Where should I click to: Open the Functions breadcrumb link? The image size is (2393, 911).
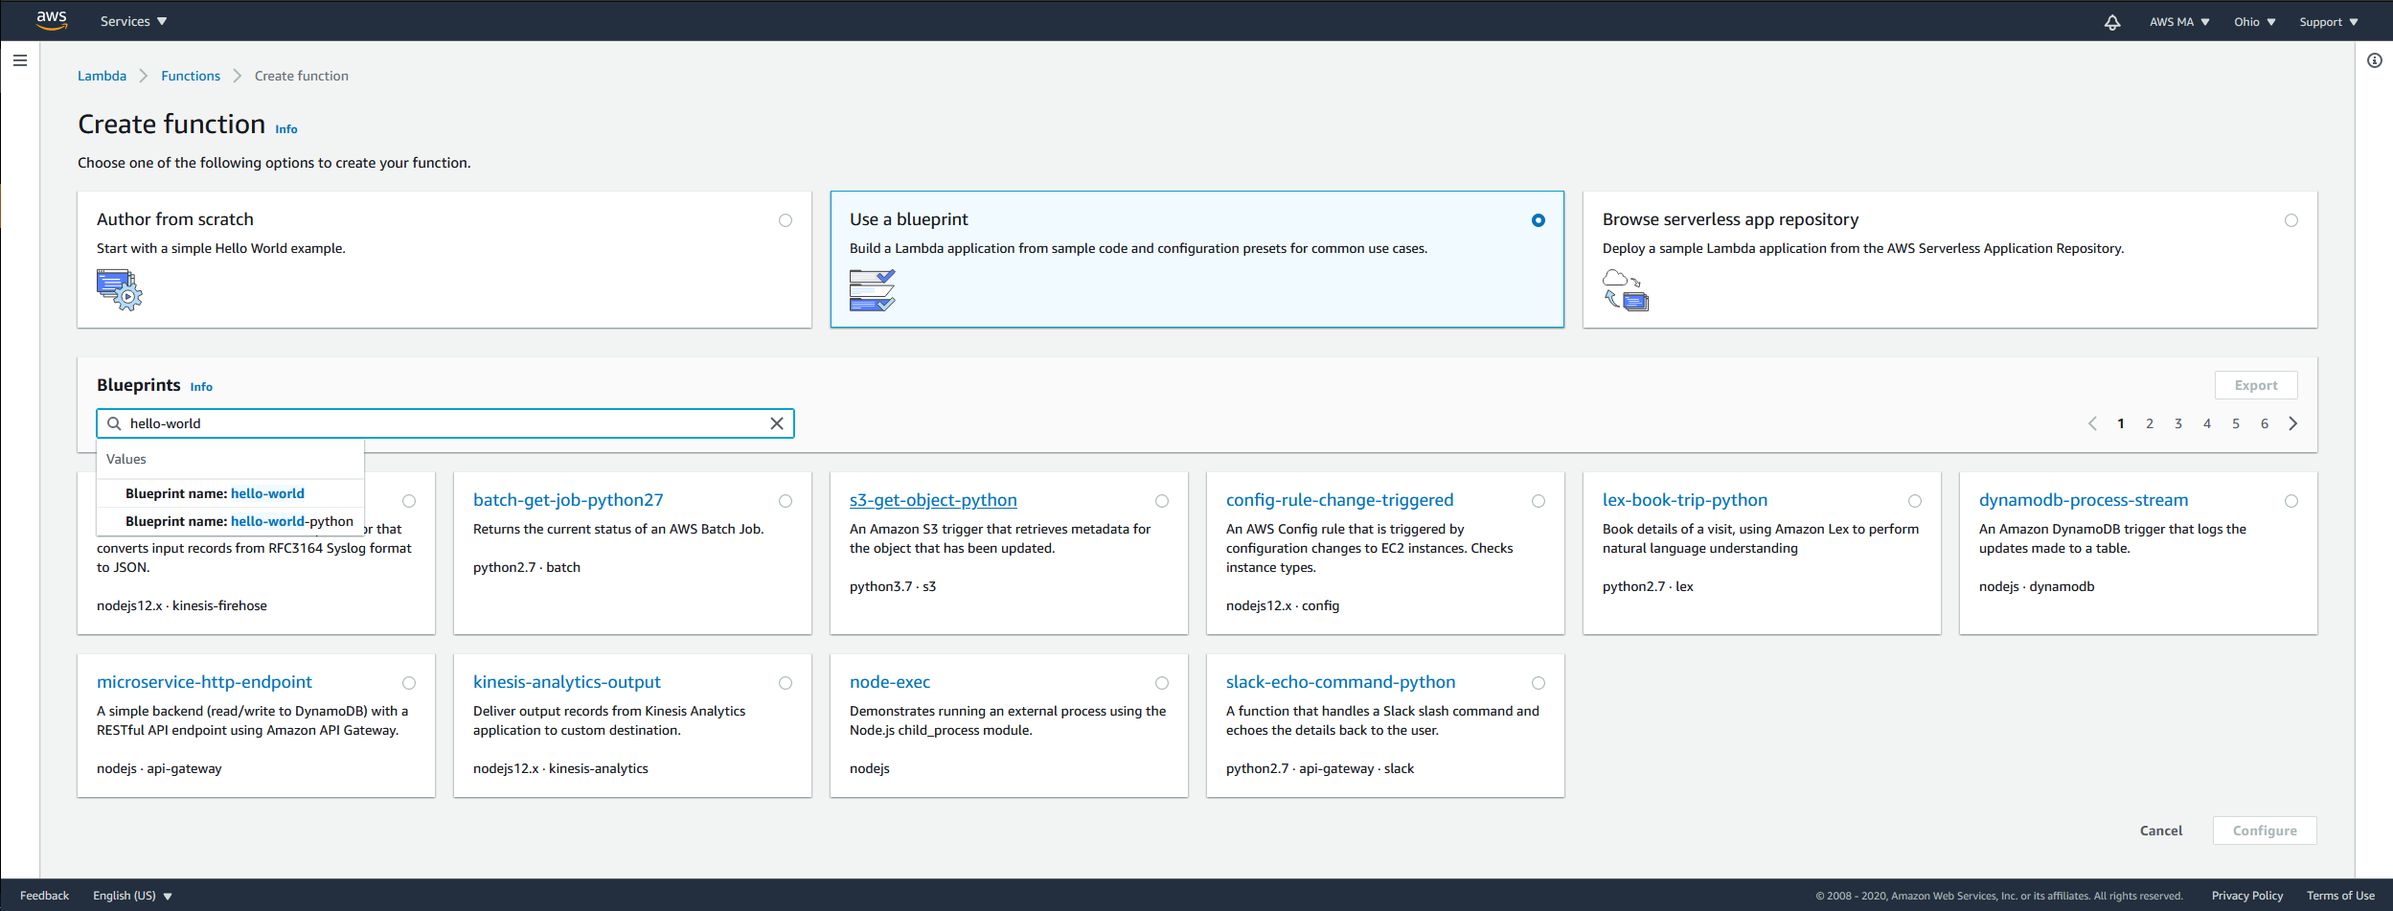coord(191,76)
